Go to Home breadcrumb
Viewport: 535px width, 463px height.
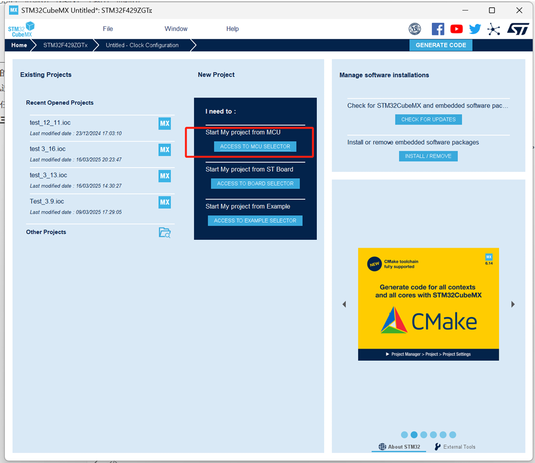point(19,45)
